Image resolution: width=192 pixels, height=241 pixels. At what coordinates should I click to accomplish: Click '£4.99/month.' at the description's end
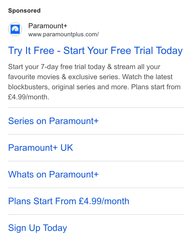tap(29, 97)
